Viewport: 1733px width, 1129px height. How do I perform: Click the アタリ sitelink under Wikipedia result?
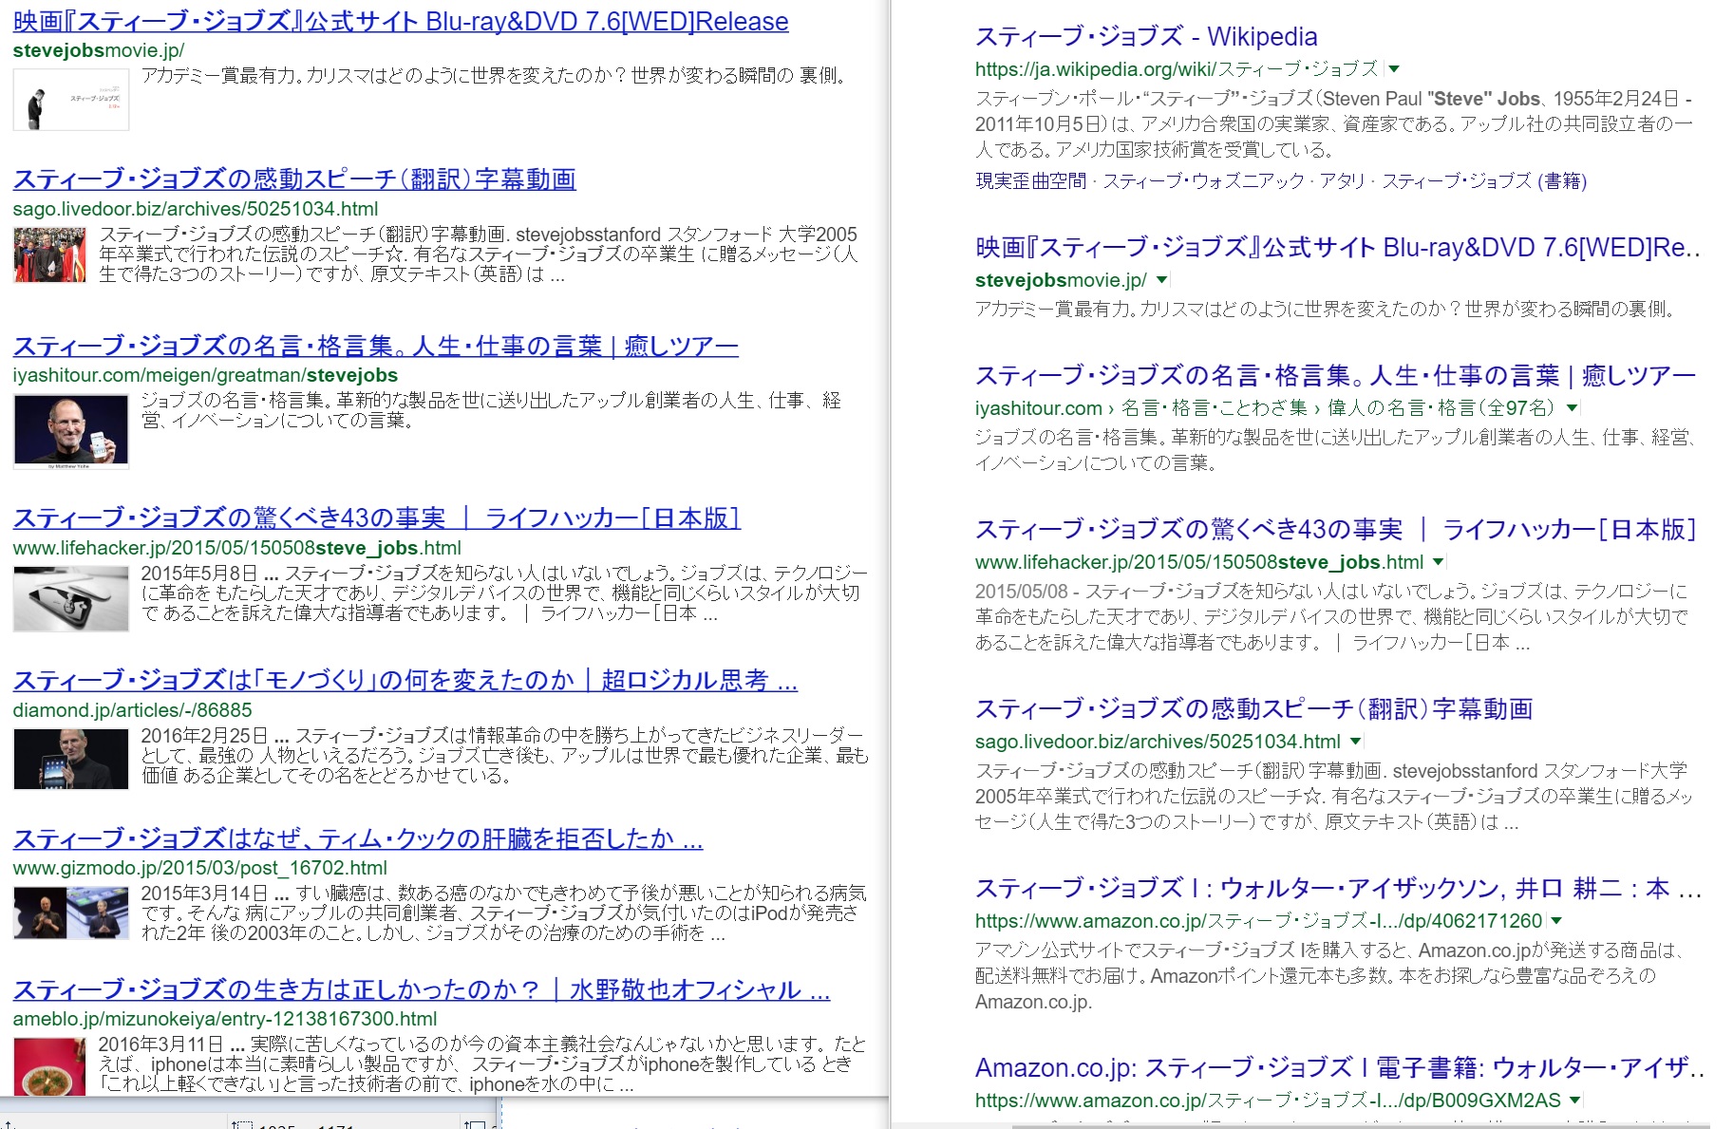click(x=1342, y=180)
